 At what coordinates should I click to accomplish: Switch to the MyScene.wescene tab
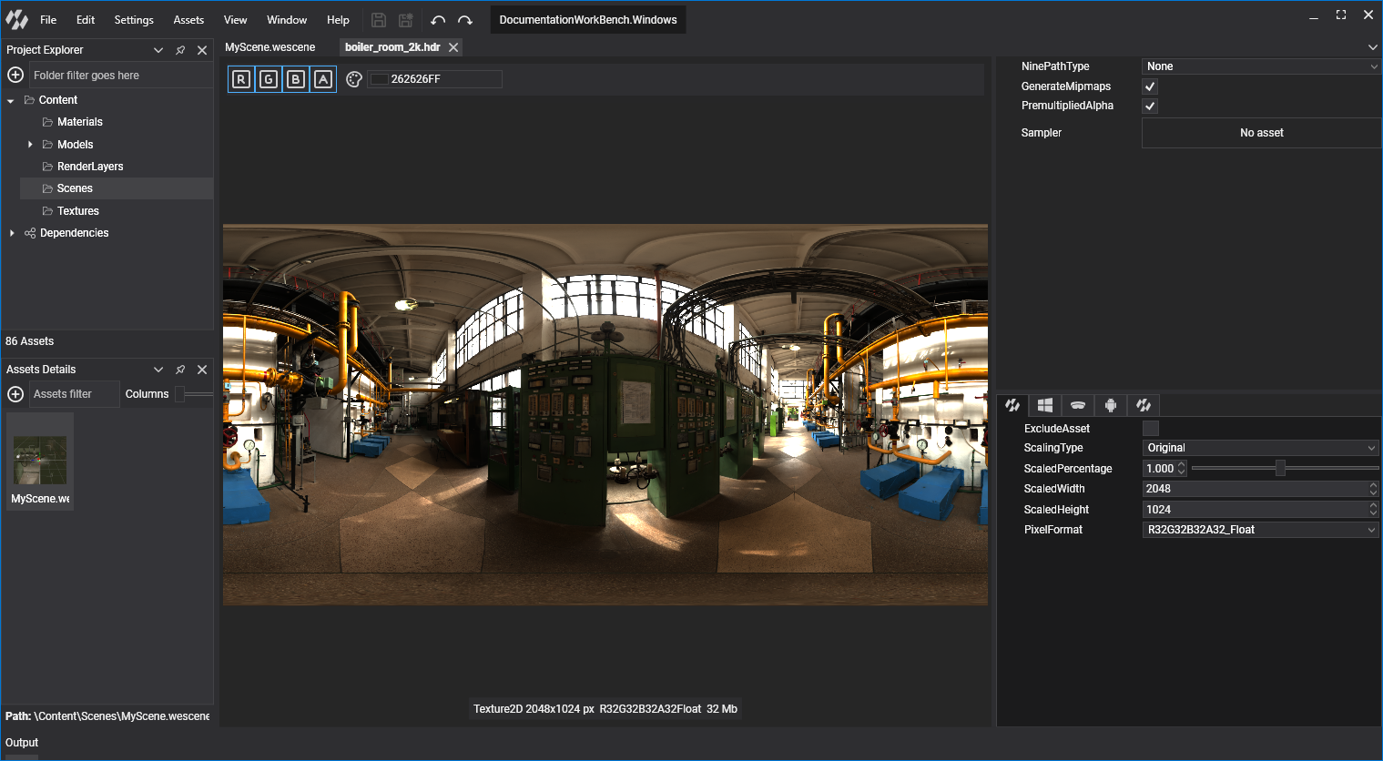pos(270,47)
